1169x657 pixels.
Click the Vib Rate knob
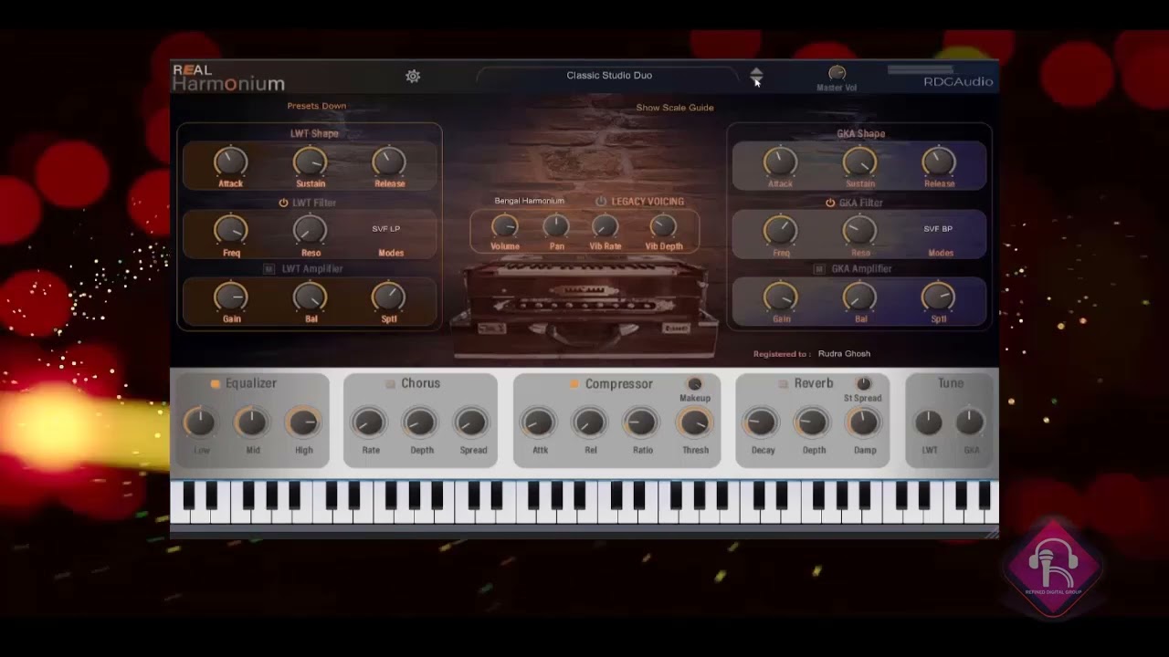pos(605,226)
